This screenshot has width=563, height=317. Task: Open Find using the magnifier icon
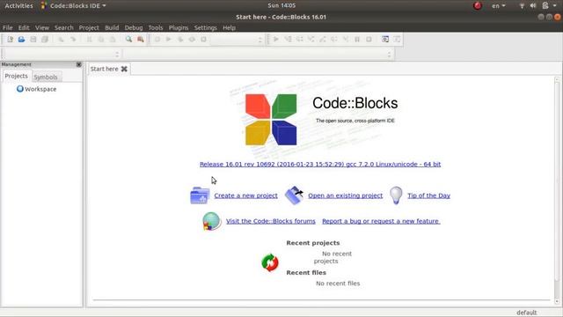(128, 39)
